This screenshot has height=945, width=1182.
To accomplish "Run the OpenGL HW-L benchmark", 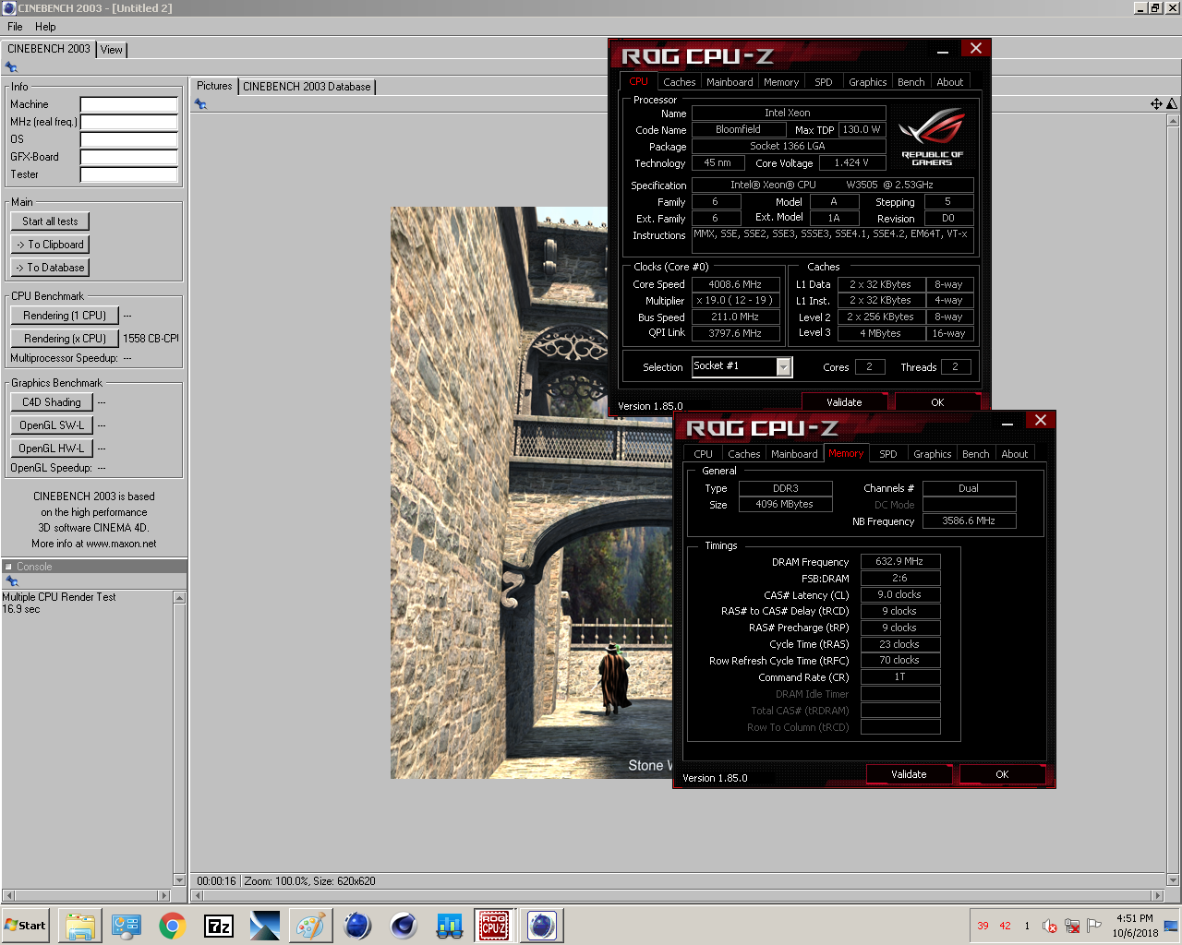I will click(x=52, y=449).
